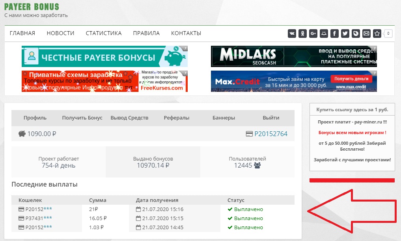Click the Дата получения column header
The width and height of the screenshot is (401, 241).
(x=157, y=200)
